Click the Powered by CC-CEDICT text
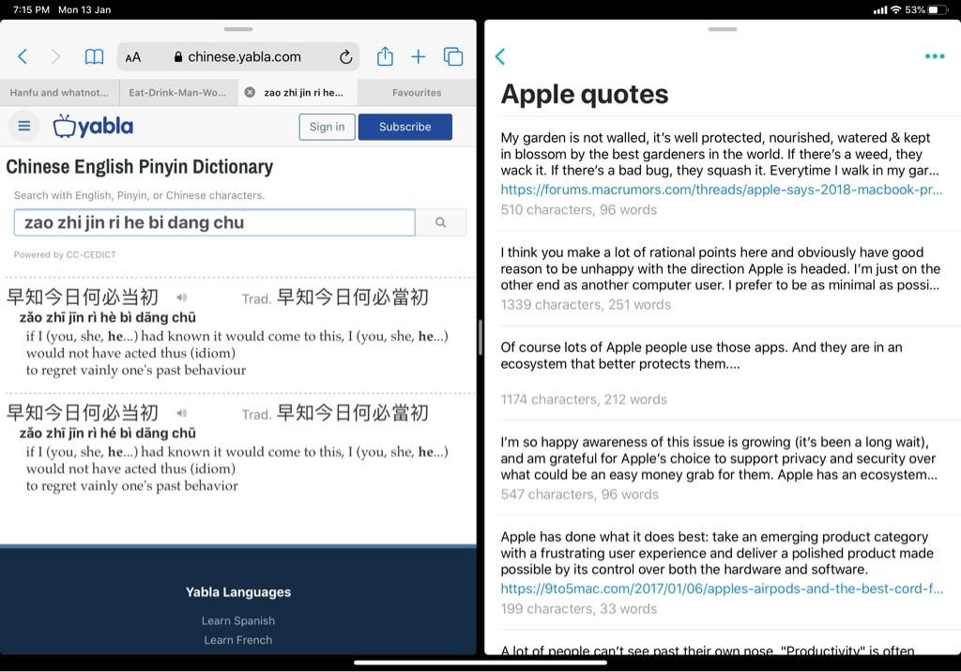 [65, 255]
